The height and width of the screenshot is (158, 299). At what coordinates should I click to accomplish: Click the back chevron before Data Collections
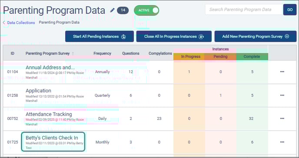(4, 23)
